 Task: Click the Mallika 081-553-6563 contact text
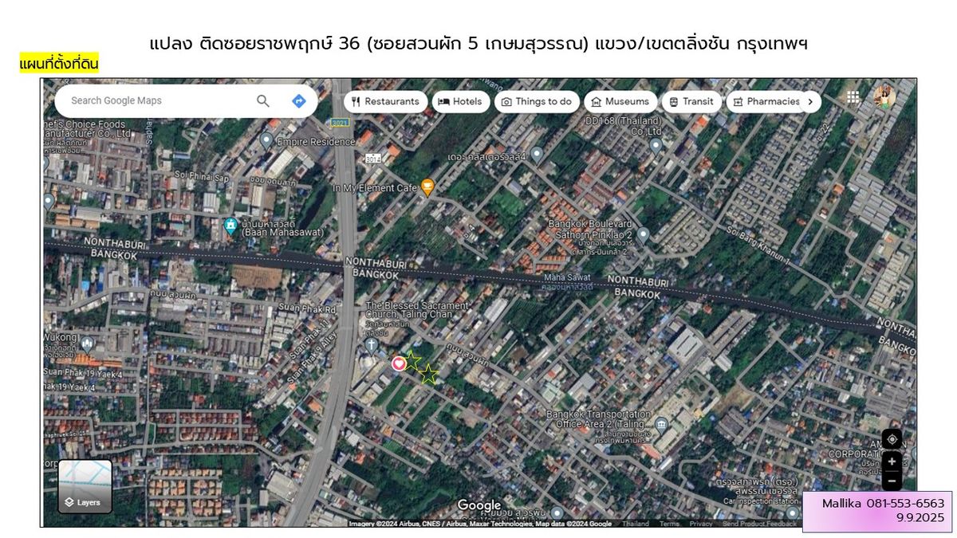[x=883, y=503]
